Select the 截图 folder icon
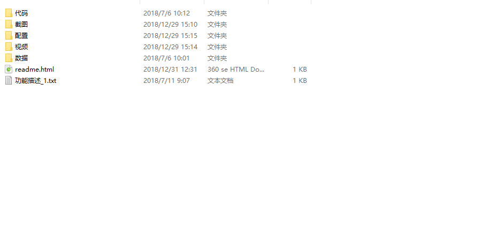 coord(9,25)
